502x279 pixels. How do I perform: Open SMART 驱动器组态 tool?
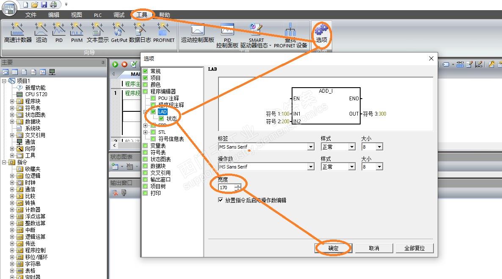click(256, 36)
